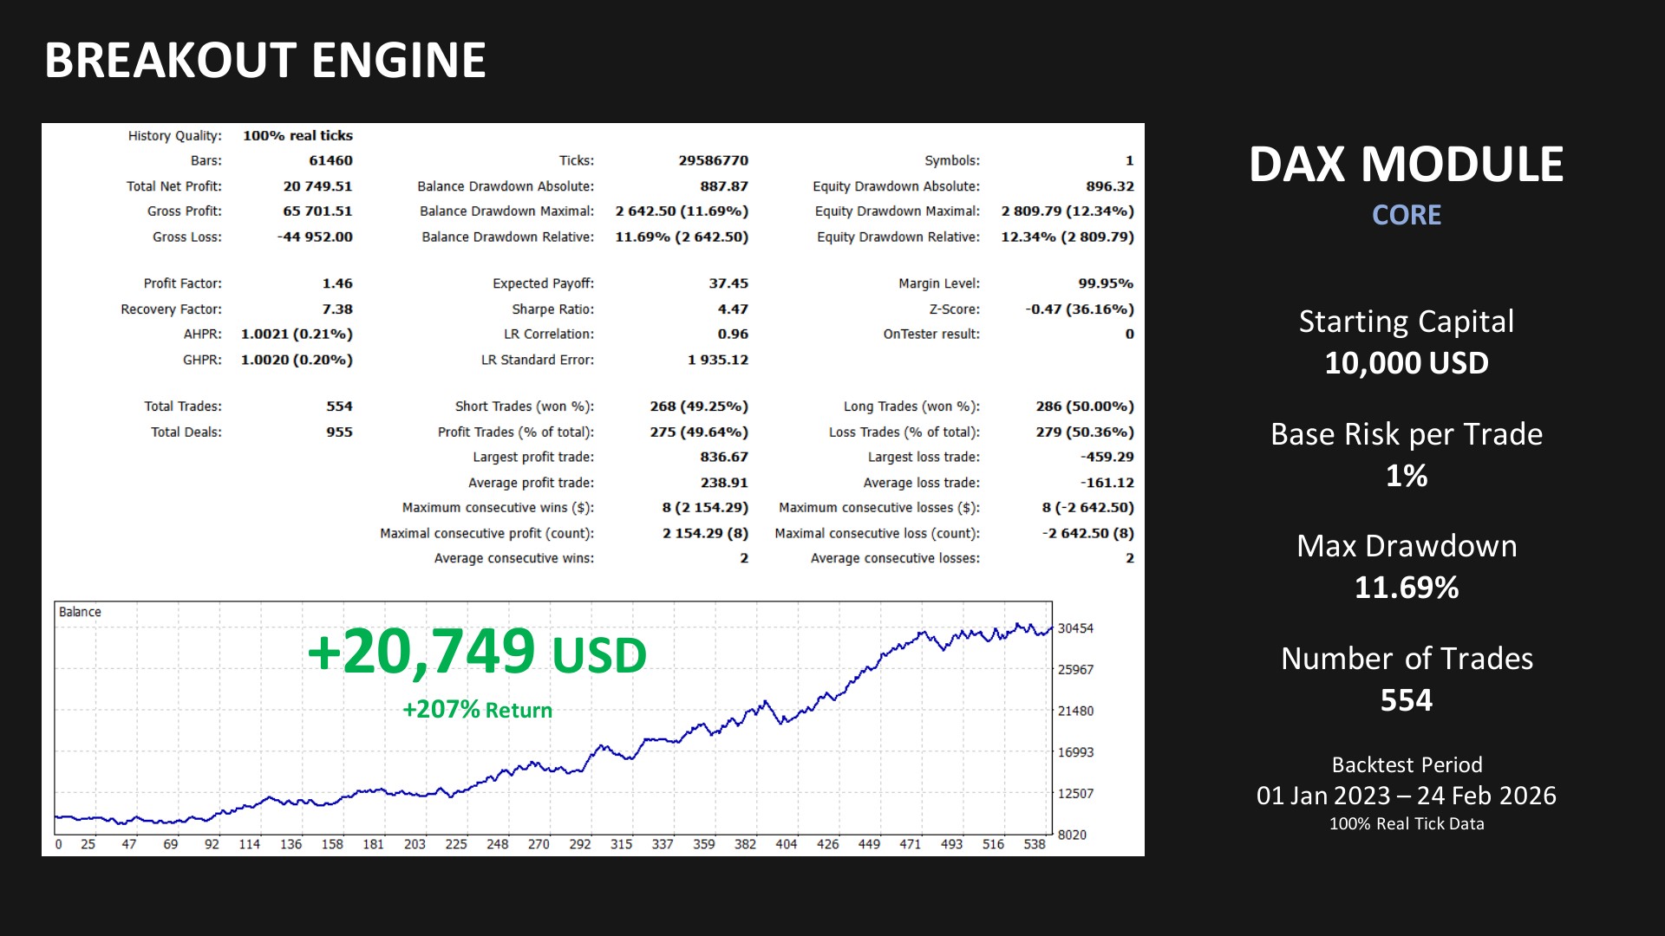Image resolution: width=1665 pixels, height=936 pixels.
Task: Click the Starting Capital 10,000 USD text
Action: (1406, 363)
